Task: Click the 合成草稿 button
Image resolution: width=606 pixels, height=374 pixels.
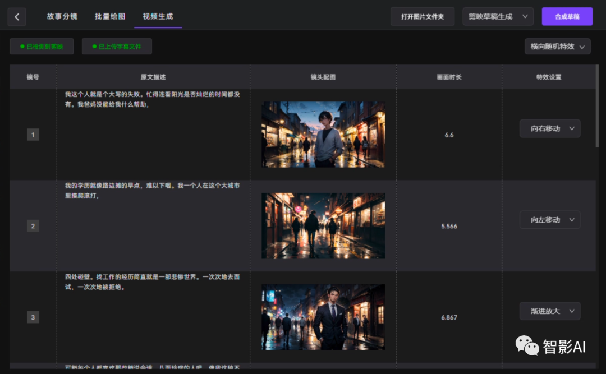Action: click(x=567, y=17)
